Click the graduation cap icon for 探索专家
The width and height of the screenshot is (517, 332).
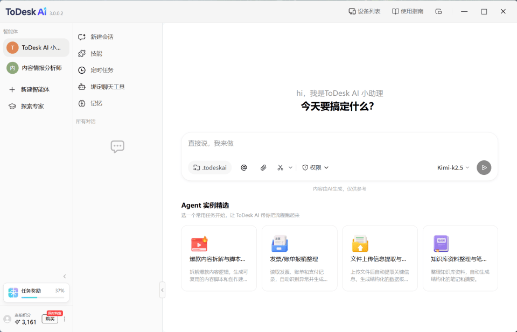coord(12,107)
